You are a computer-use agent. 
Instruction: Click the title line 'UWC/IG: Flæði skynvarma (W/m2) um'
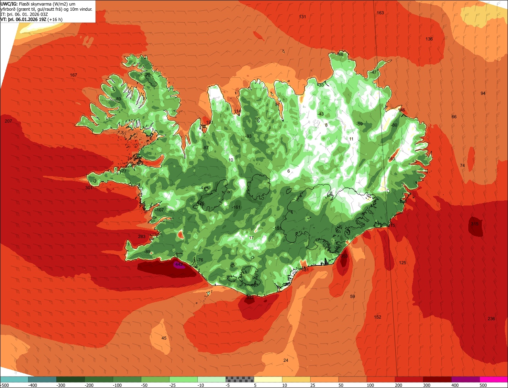coord(38,4)
